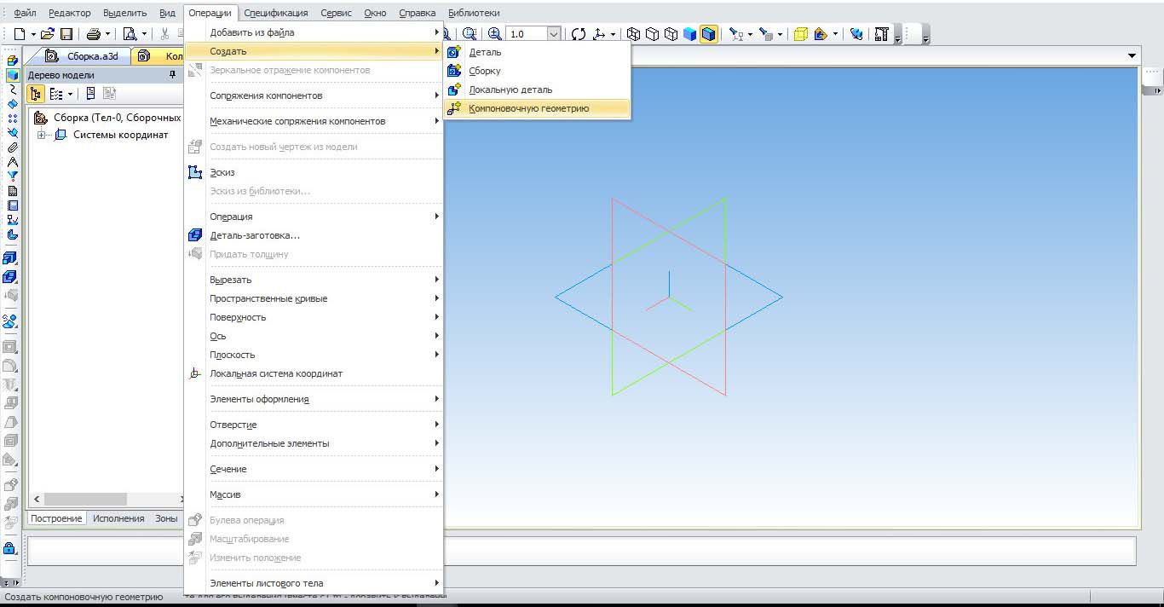The image size is (1164, 607).
Task: Expand the Массив submenu
Action: [314, 494]
